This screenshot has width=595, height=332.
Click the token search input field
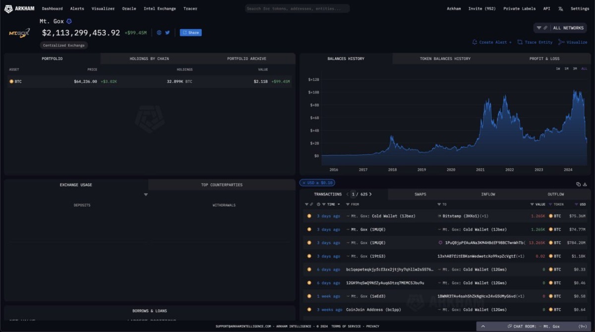pyautogui.click(x=297, y=8)
